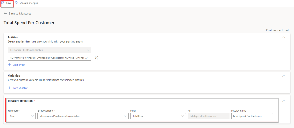Viewport: 294px width, 128px height.
Task: Open the Entity/variable dropdown in Measure definition
Action: pyautogui.click(x=83, y=116)
